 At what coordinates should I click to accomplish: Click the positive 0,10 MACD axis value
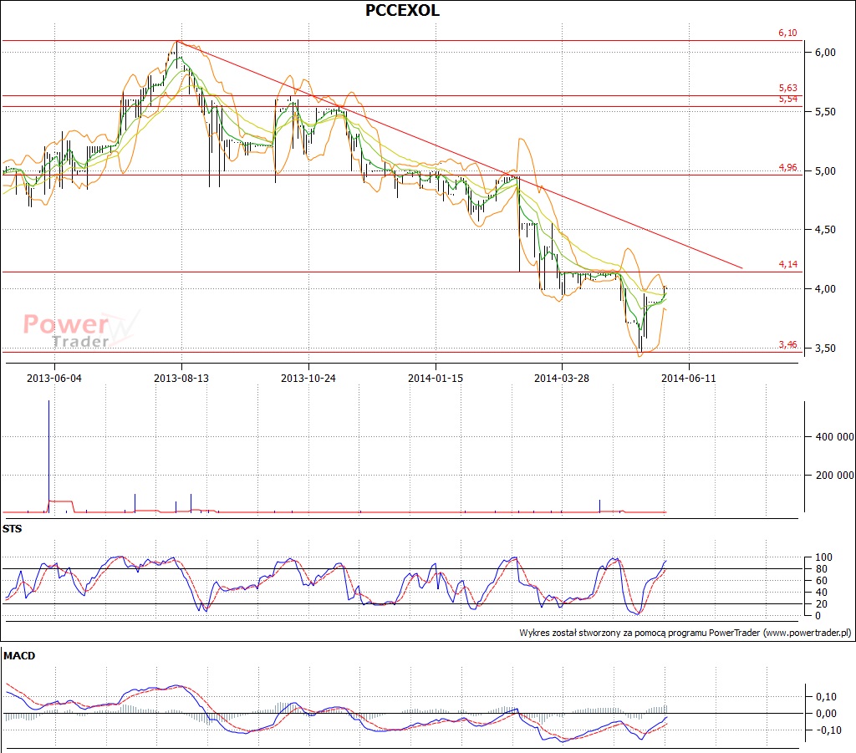click(826, 696)
